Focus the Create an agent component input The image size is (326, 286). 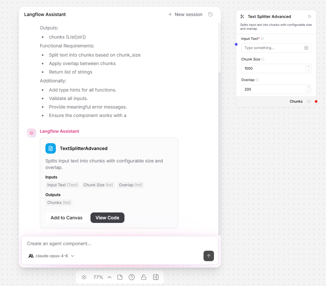click(120, 244)
